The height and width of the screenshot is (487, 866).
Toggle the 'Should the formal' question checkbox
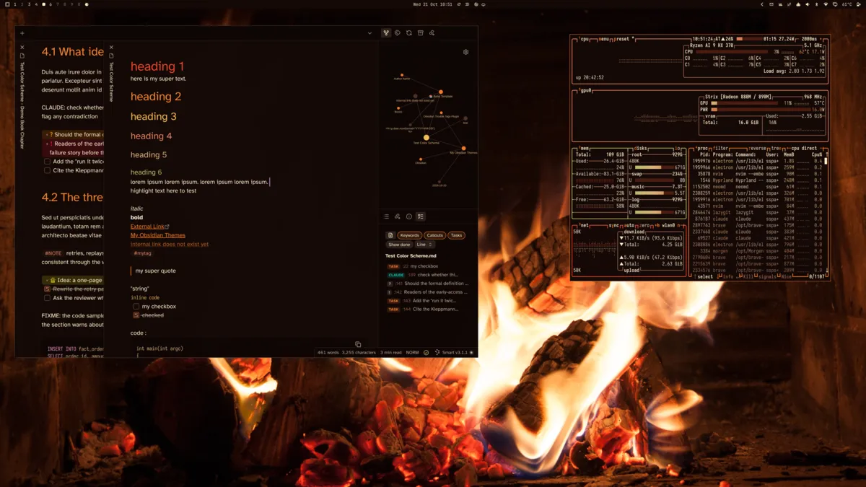point(50,134)
